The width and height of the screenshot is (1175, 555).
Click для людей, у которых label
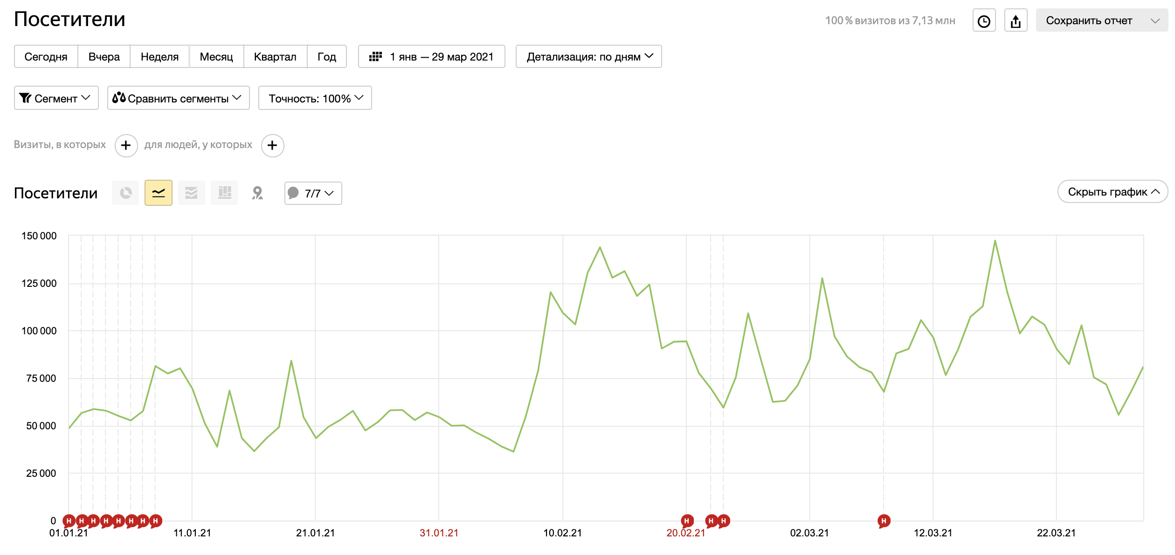point(198,145)
